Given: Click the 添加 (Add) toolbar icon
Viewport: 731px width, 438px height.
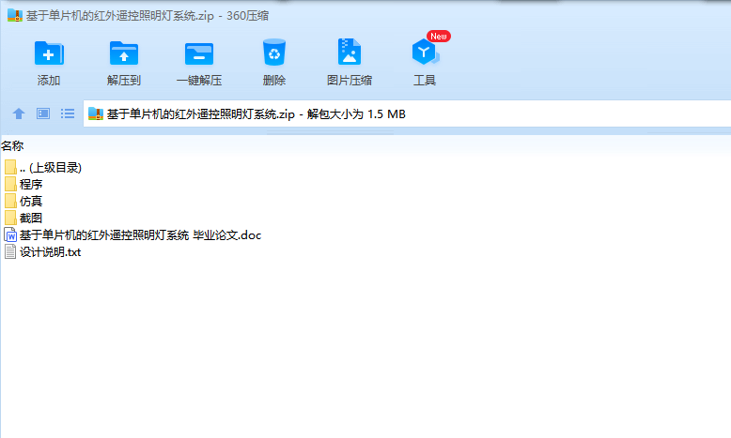Looking at the screenshot, I should pos(49,53).
